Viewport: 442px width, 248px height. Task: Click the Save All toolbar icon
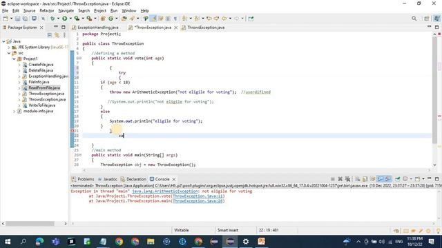[25, 19]
